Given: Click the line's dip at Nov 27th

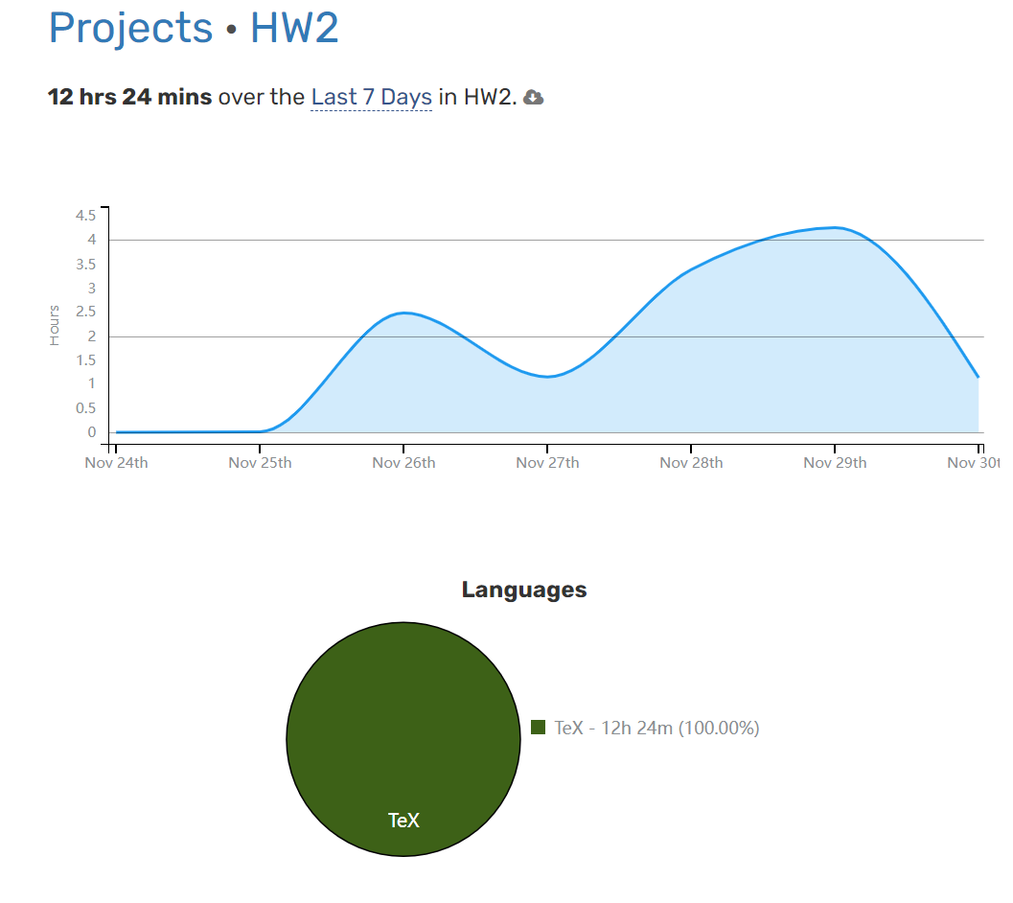Looking at the screenshot, I should click(547, 377).
